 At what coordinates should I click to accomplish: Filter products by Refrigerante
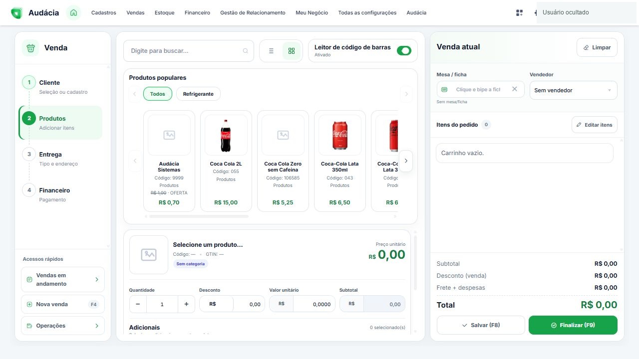[198, 94]
